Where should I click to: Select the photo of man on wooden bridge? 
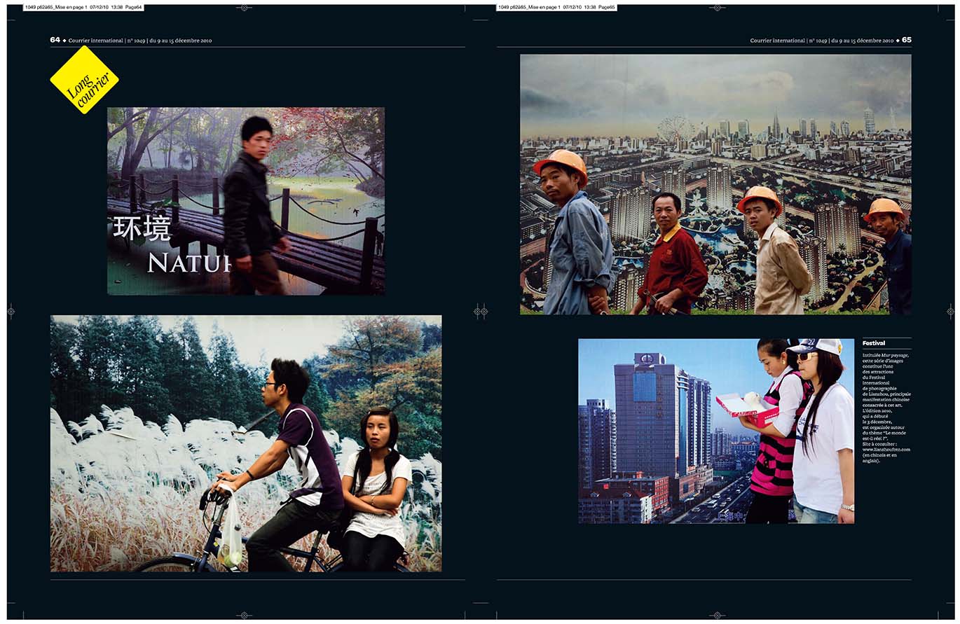245,201
